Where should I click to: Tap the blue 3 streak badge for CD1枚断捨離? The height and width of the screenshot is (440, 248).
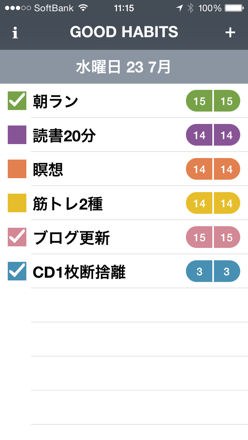click(213, 272)
